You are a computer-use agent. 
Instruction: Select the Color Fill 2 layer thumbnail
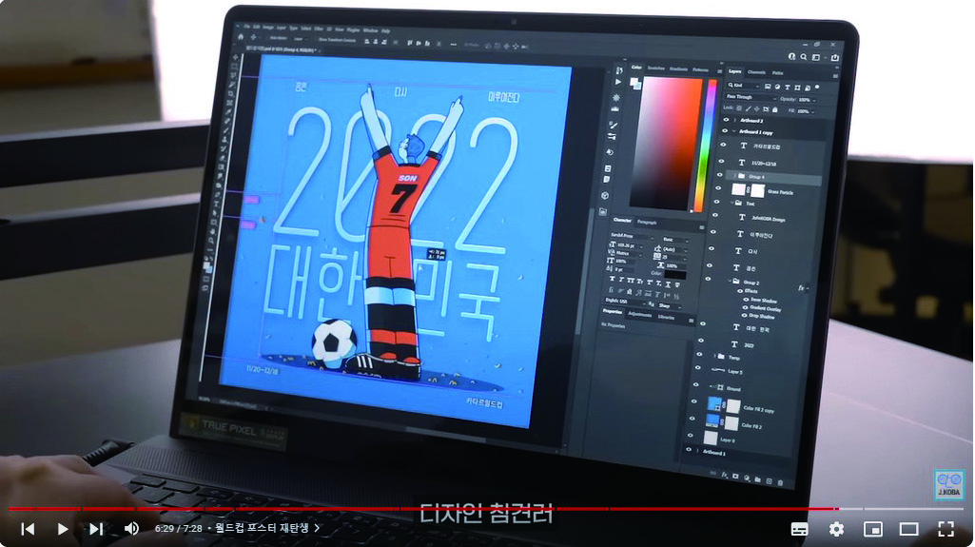[712, 422]
